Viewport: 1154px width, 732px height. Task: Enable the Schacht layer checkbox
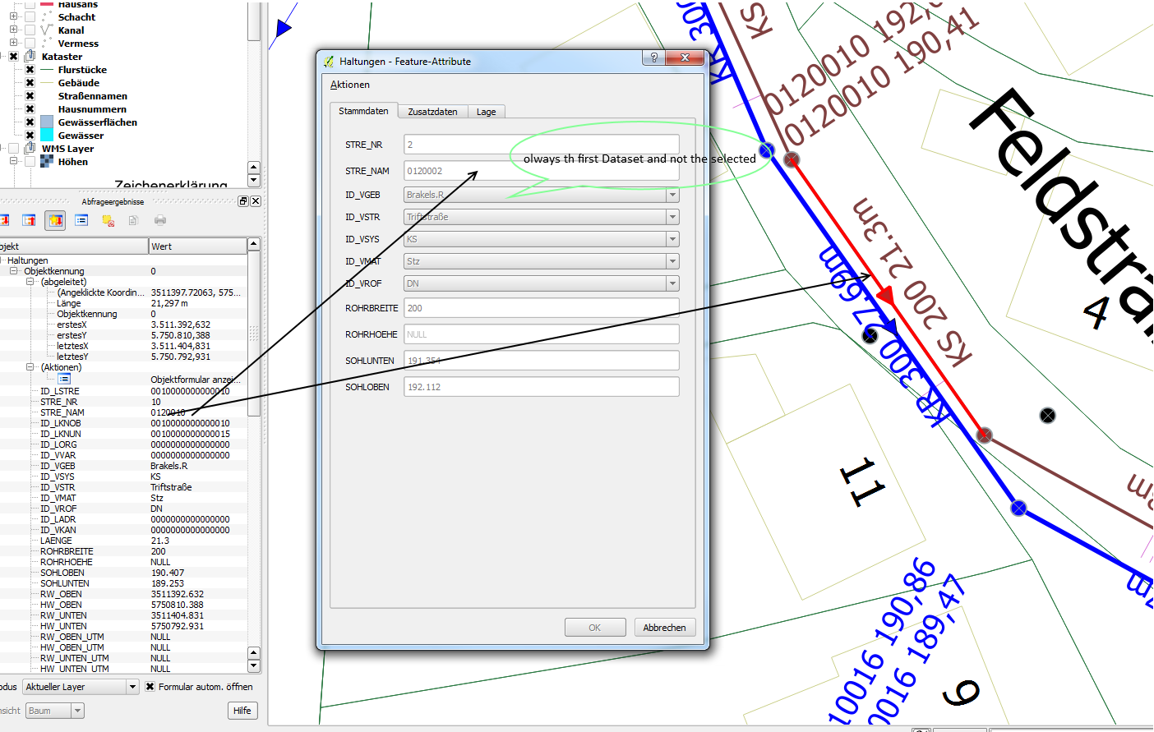pos(30,16)
